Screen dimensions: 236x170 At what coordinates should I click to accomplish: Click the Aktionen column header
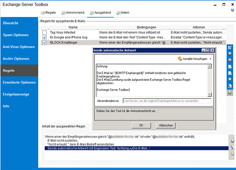coord(199,27)
